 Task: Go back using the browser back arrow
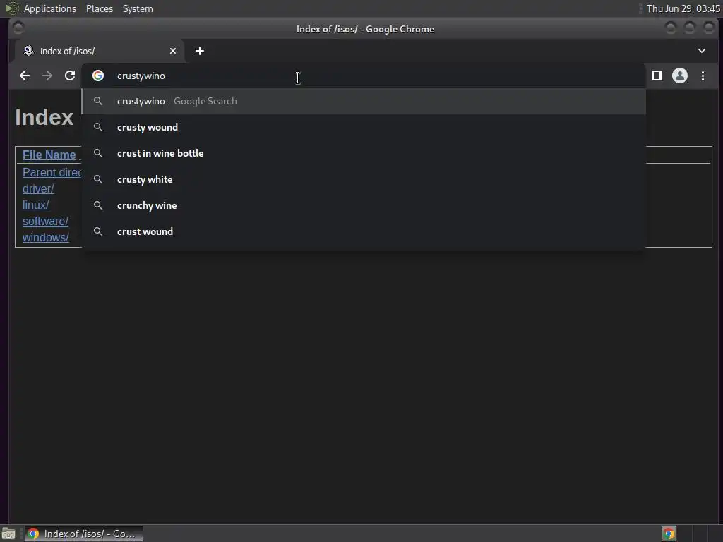25,76
